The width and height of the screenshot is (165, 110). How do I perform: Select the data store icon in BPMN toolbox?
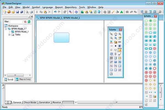[146, 92]
